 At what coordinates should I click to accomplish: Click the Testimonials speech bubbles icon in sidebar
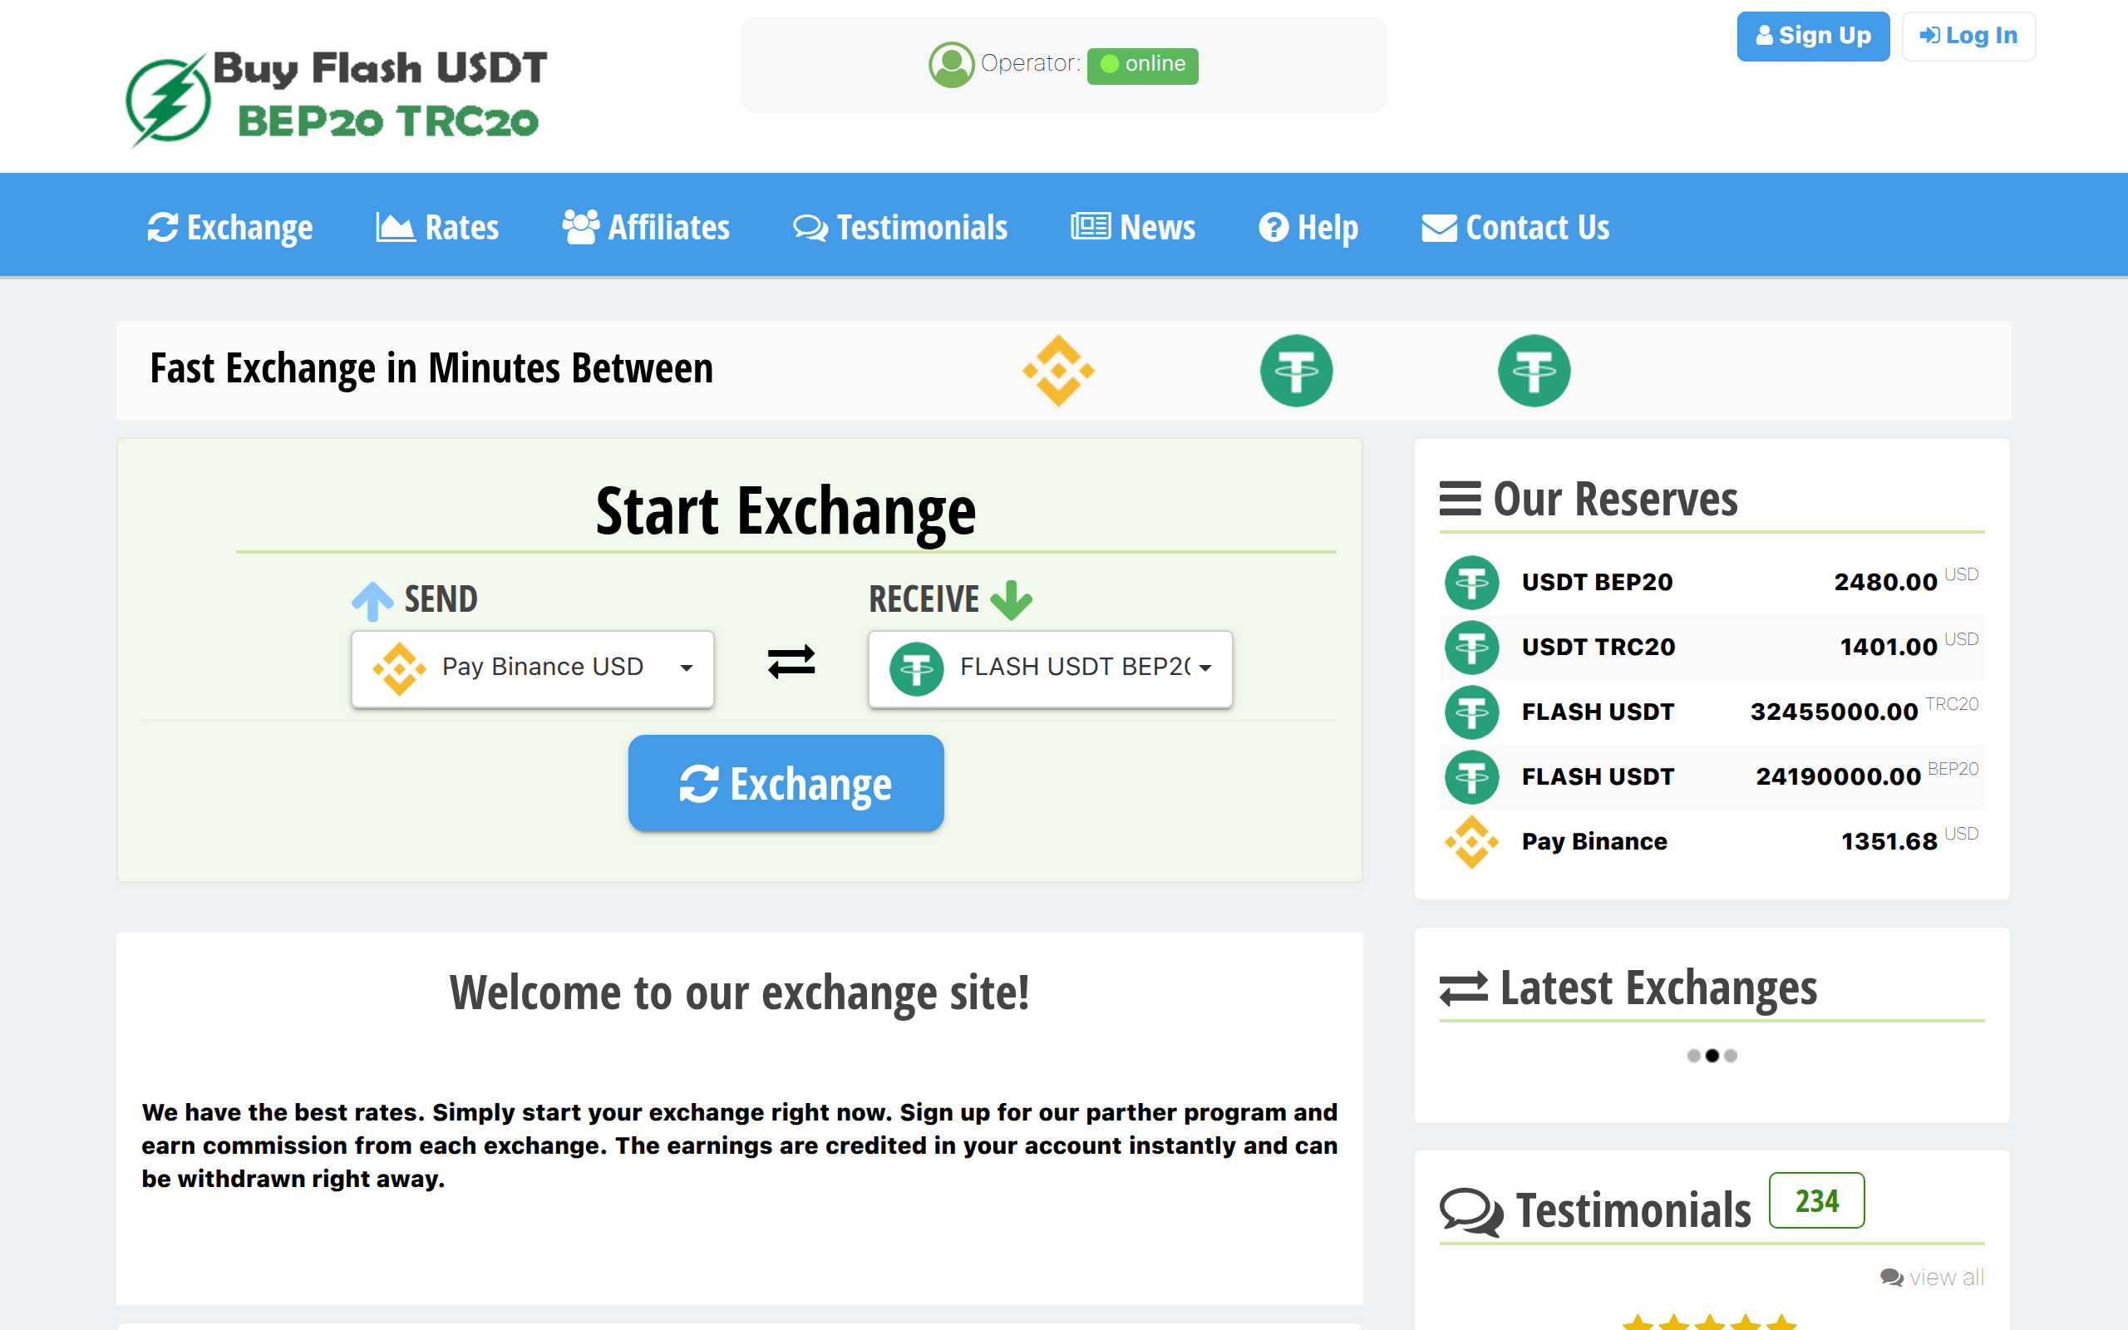click(x=1470, y=1212)
